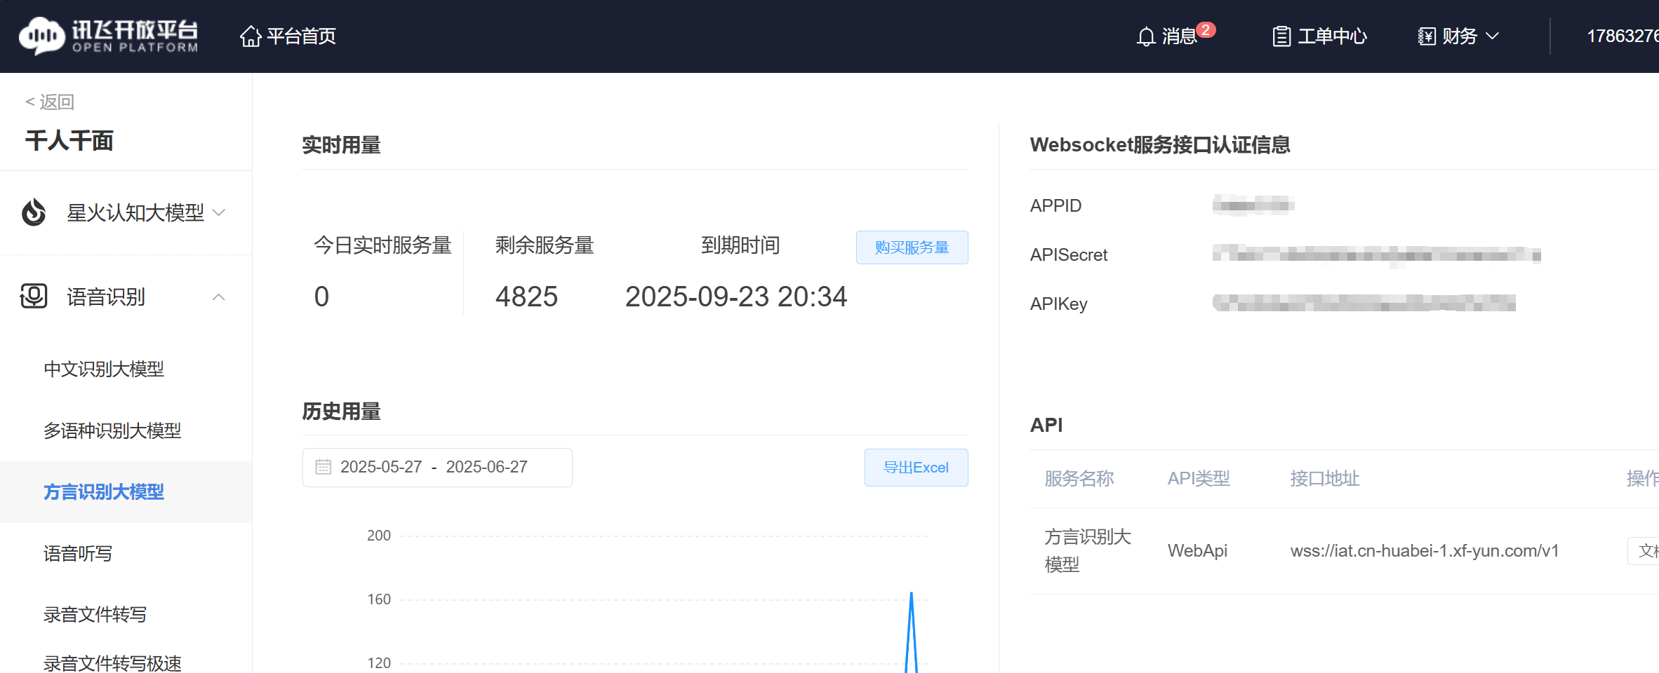
Task: Click the 方言识别大模型 service name cell
Action: [1088, 551]
